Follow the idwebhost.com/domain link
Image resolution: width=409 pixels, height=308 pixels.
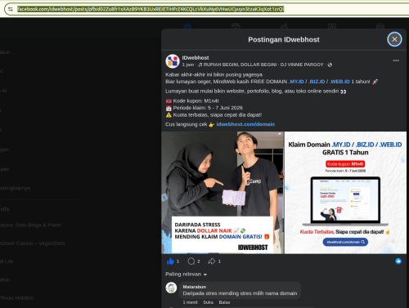(x=245, y=124)
